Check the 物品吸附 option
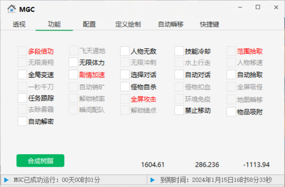This screenshot has width=285, height=187. click(x=231, y=112)
